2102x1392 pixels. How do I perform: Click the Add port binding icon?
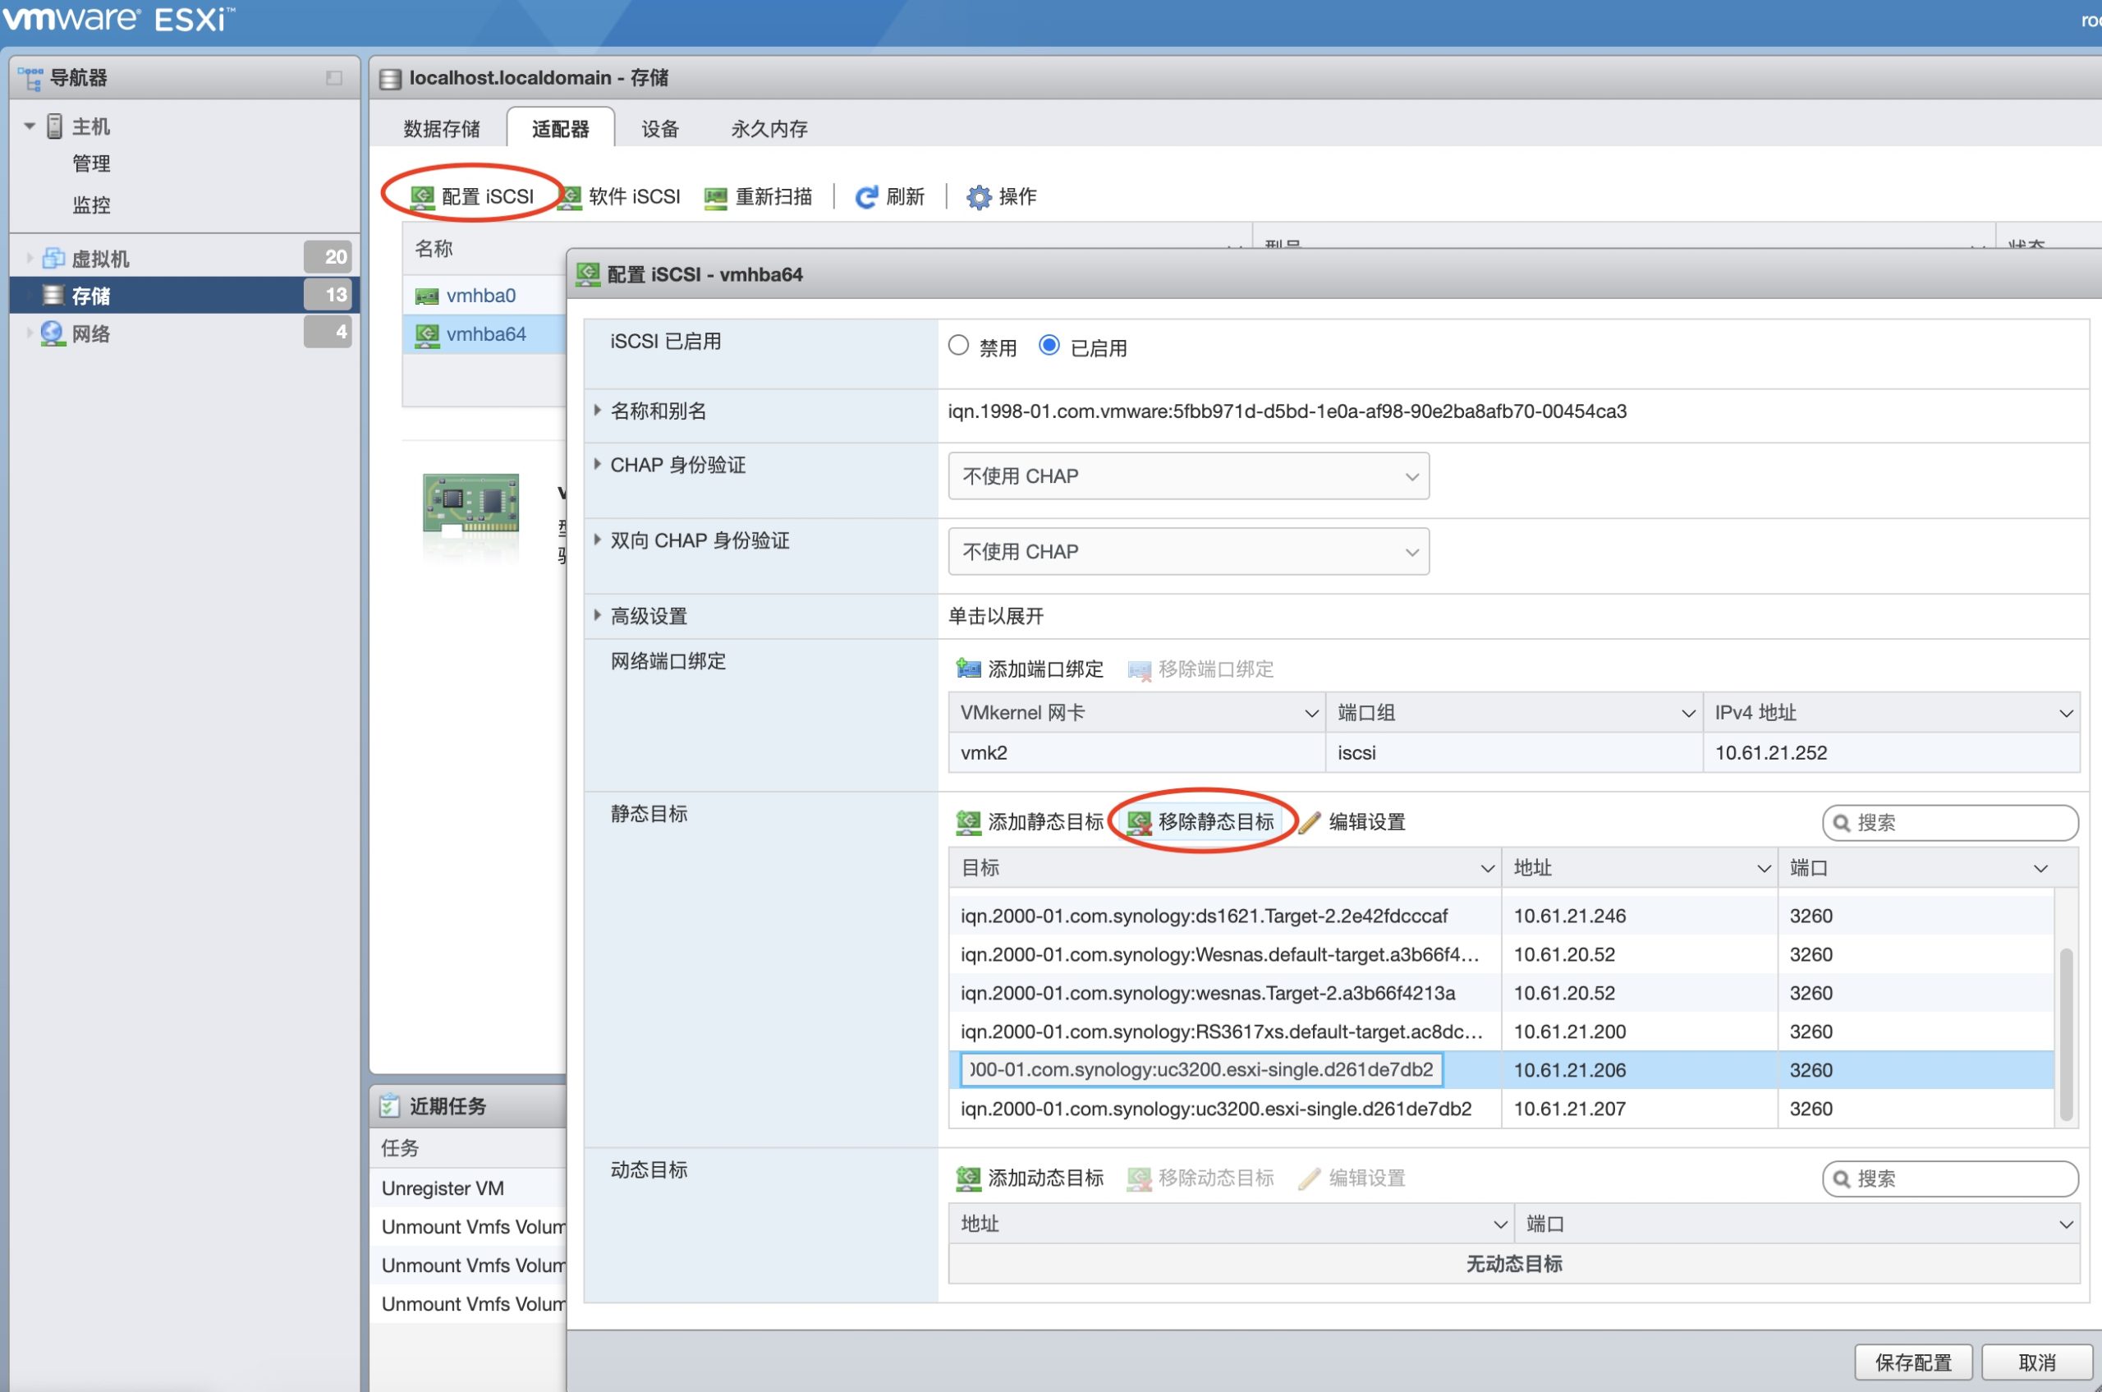click(967, 668)
